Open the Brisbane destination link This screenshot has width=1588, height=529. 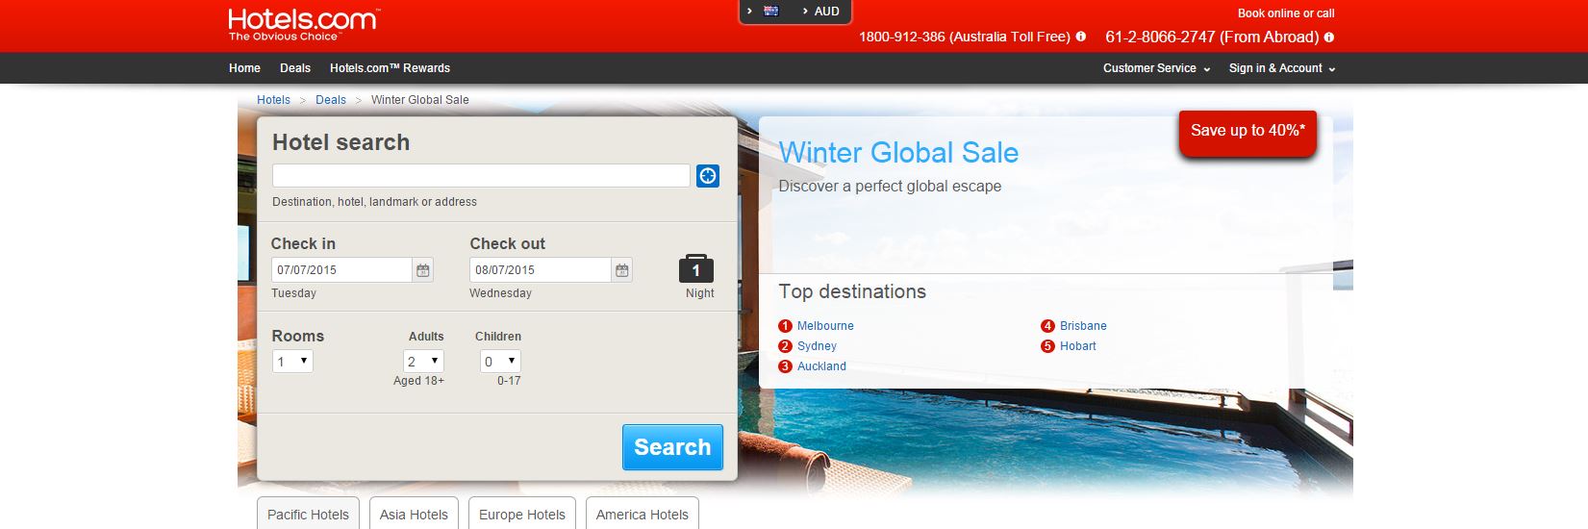point(1083,326)
